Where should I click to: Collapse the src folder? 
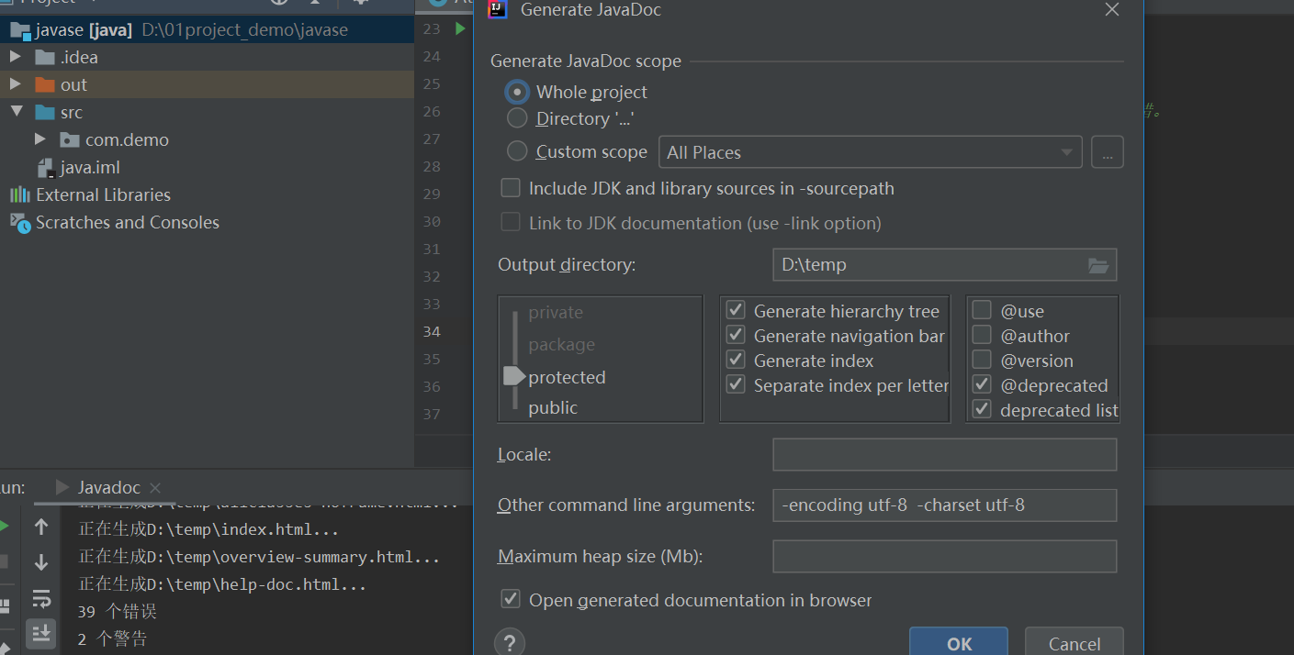[x=16, y=112]
